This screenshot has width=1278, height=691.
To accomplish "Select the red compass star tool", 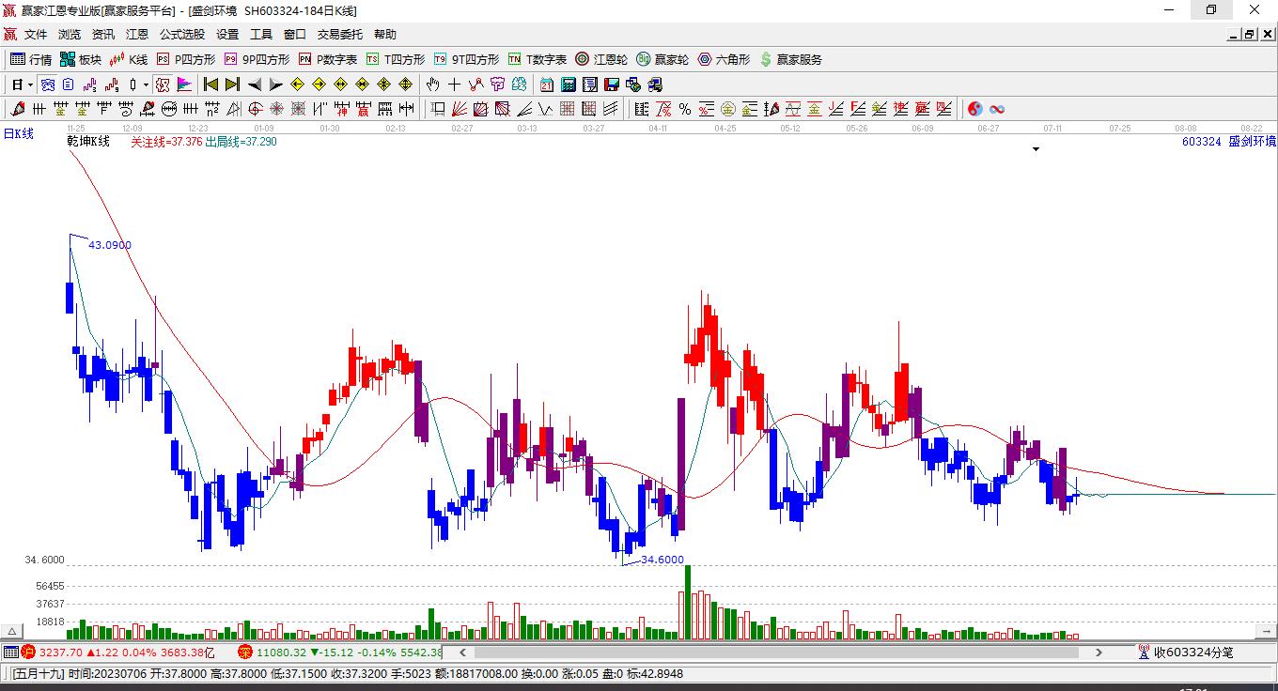I will (x=276, y=109).
